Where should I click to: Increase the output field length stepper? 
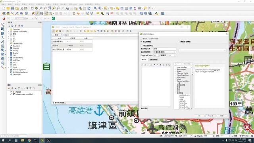pos(159,55)
